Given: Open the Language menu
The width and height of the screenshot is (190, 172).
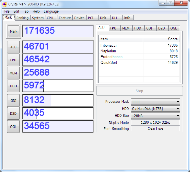Looking at the screenshot, I should (51, 11).
